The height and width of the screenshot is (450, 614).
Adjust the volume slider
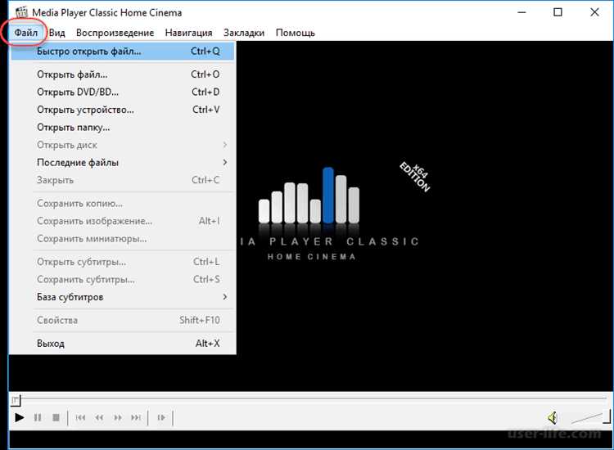coord(590,417)
